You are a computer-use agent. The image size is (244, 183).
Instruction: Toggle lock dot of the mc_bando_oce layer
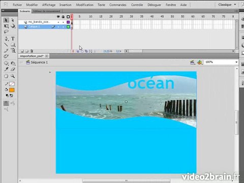(63, 22)
